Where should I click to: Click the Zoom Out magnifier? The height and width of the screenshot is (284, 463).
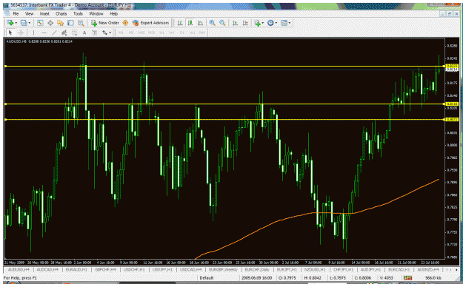tap(222, 23)
